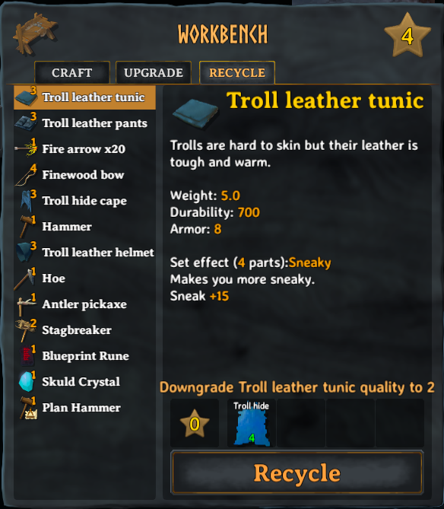
Task: Switch to the CRAFT tab
Action: click(x=72, y=73)
